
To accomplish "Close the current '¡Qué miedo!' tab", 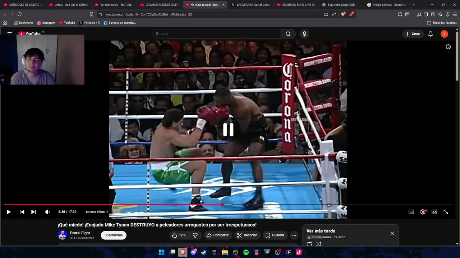I will click(224, 5).
